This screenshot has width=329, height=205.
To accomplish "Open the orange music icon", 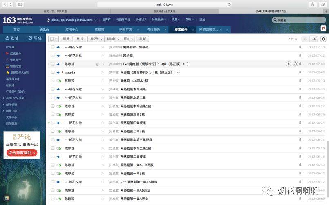I will [323, 28].
